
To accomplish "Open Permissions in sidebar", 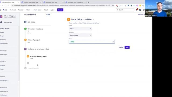I will (3, 88).
